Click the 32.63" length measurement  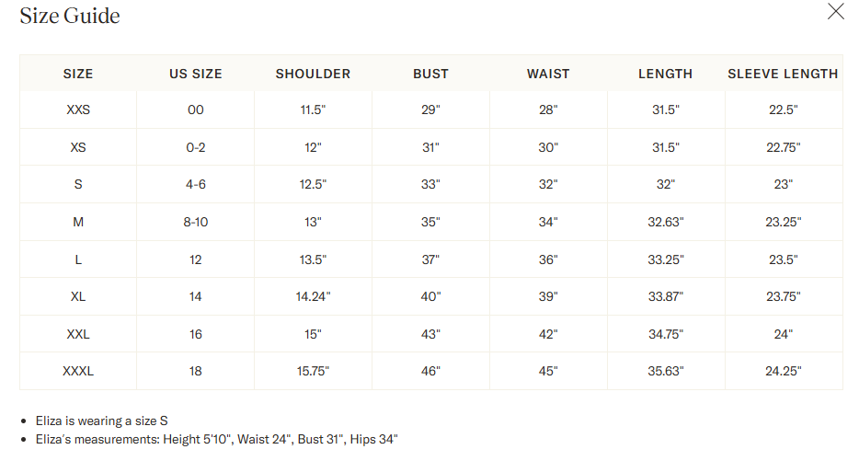(666, 222)
